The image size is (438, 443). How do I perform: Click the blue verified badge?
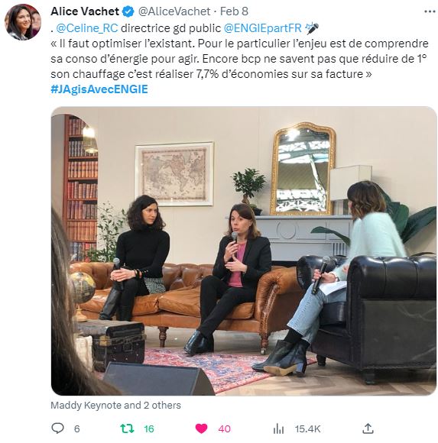click(x=128, y=11)
